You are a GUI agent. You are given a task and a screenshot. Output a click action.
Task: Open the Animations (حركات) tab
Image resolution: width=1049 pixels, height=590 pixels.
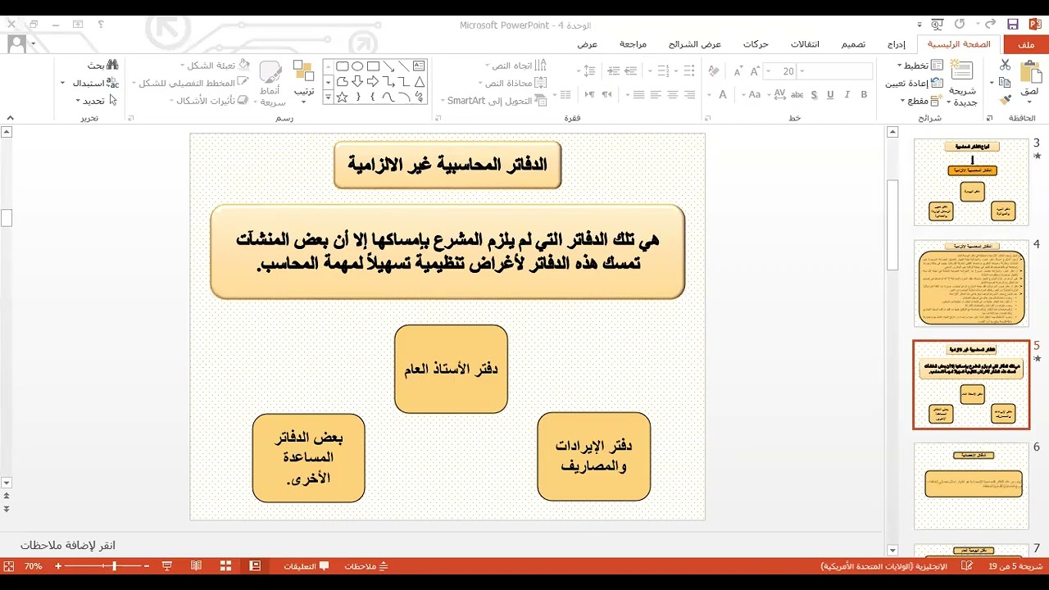(x=756, y=44)
